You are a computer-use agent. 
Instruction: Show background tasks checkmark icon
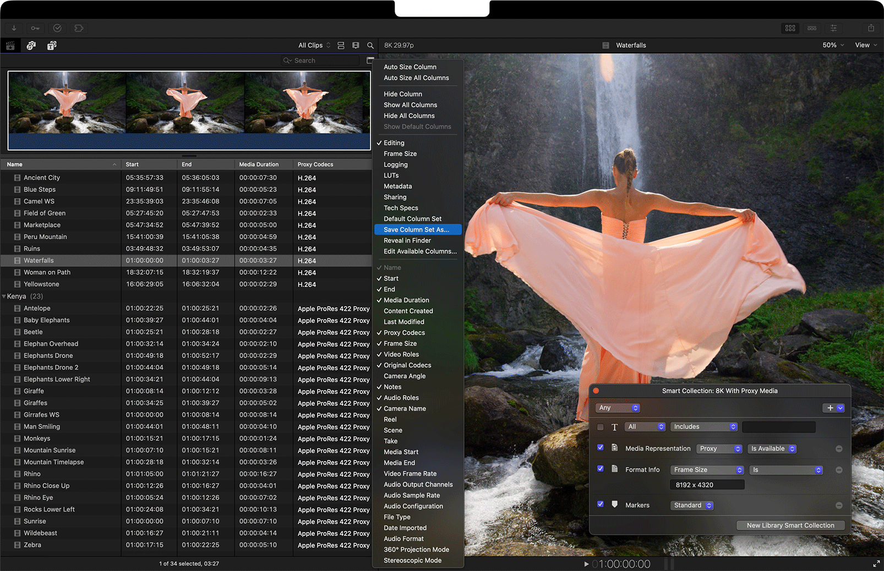pos(57,28)
